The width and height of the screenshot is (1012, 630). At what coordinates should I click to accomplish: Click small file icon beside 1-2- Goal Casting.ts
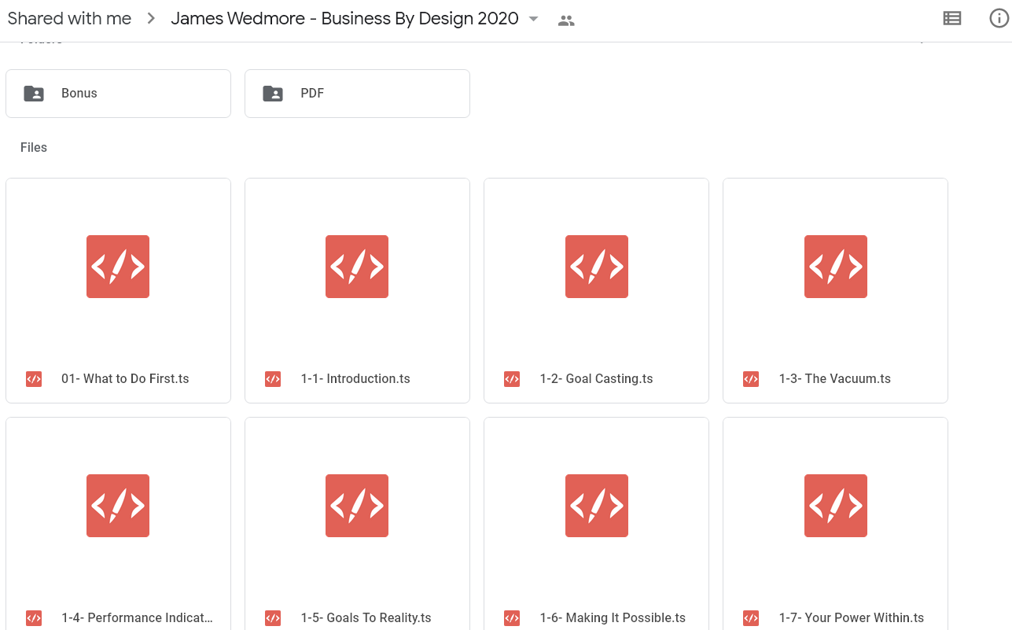[x=512, y=379]
